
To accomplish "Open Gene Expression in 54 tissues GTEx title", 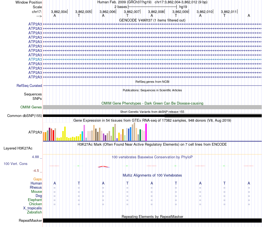I will coord(152,120).
